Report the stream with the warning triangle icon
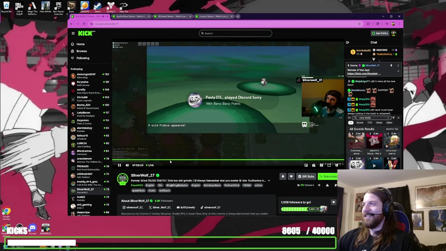This screenshot has width=446, height=251. [327, 185]
